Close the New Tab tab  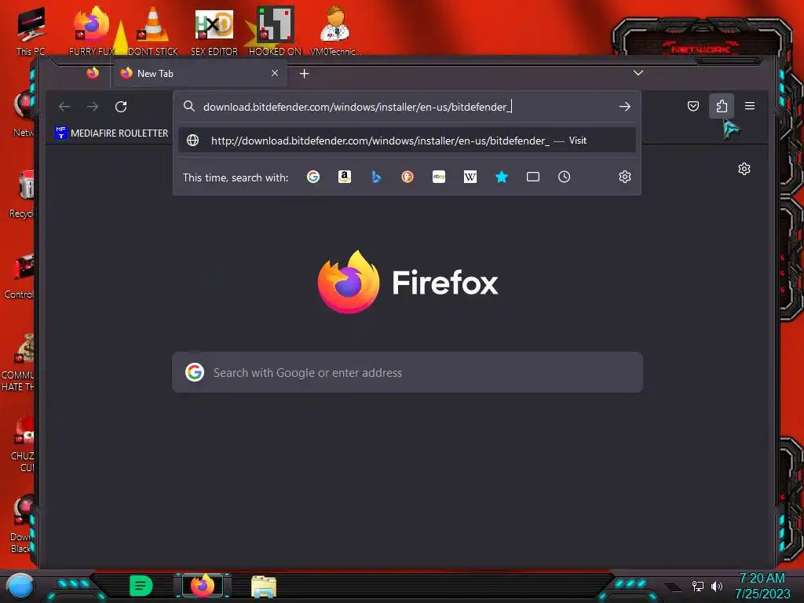[x=275, y=73]
